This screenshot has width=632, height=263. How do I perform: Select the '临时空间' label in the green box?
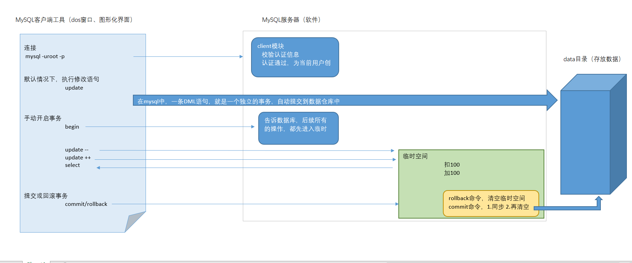click(x=415, y=156)
